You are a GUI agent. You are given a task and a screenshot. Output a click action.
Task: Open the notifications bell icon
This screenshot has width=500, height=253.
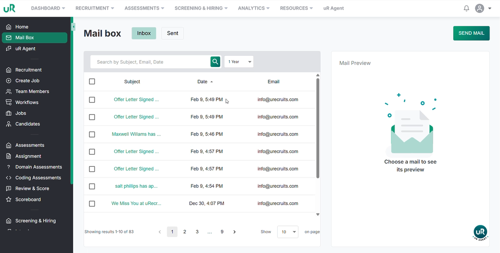467,8
